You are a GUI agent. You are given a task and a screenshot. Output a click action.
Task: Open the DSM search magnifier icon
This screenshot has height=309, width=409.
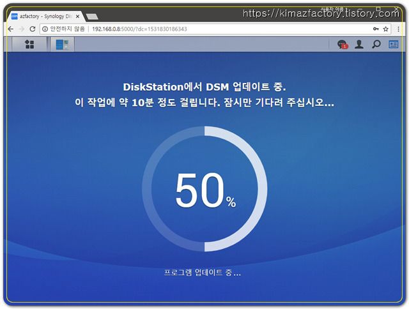376,44
